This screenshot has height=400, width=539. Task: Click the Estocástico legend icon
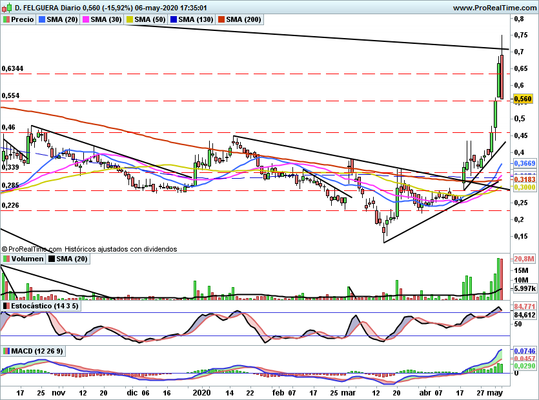(x=6, y=306)
